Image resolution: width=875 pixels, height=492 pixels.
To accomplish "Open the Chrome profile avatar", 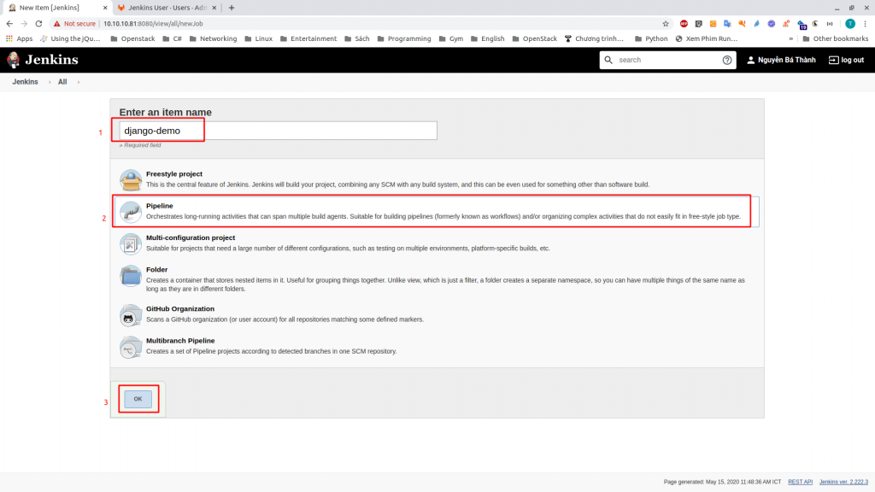I will pos(850,23).
